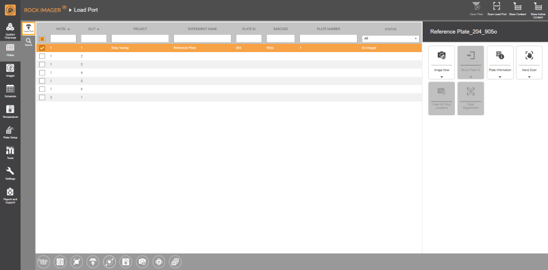Check the box for hotel 1 slot 5
The height and width of the screenshot is (270, 548).
(42, 81)
